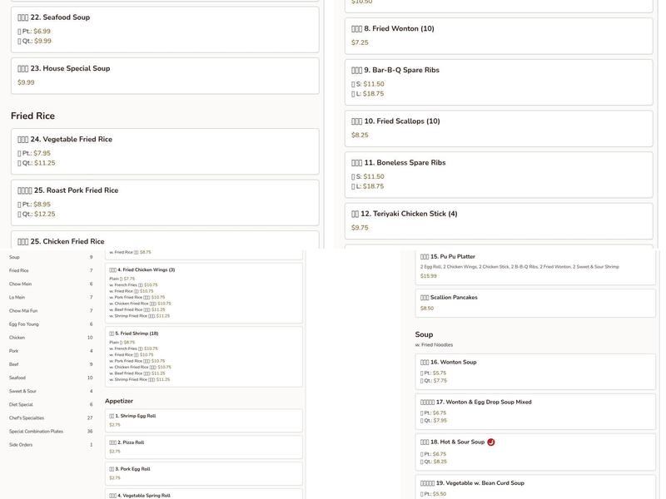Select the Roast Pork Fried Rice item

(x=165, y=202)
